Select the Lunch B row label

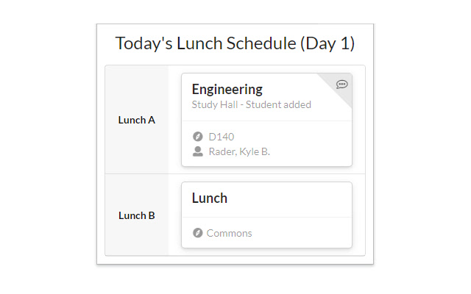tap(136, 215)
